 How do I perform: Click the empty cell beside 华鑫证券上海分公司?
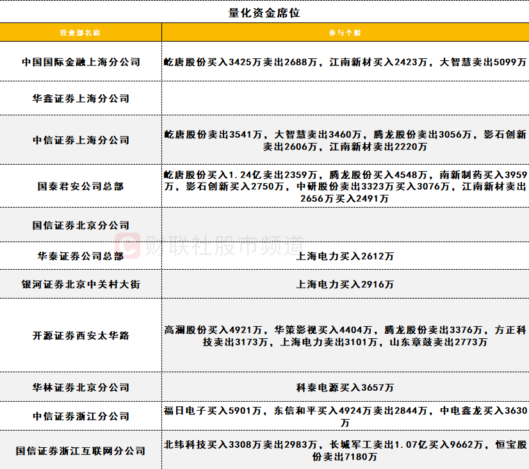346,98
